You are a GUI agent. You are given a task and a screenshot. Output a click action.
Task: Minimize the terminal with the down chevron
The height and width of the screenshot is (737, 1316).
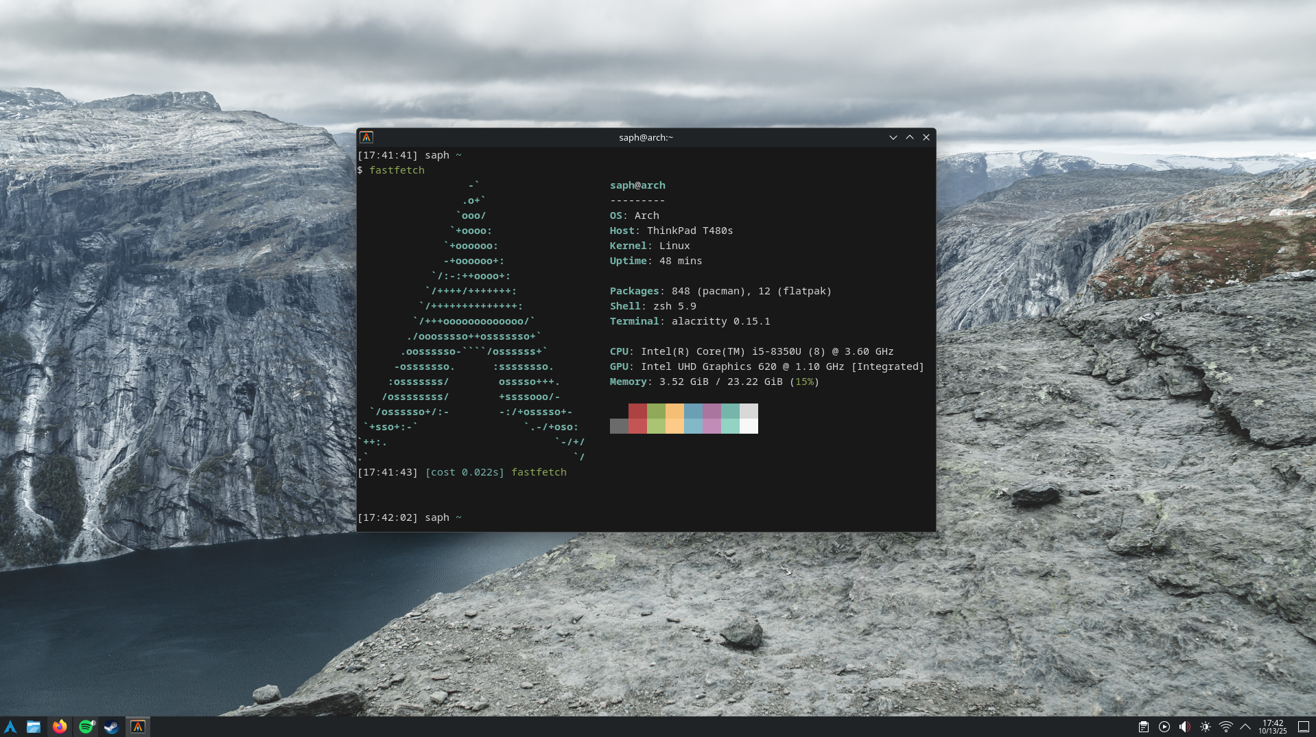click(x=893, y=137)
